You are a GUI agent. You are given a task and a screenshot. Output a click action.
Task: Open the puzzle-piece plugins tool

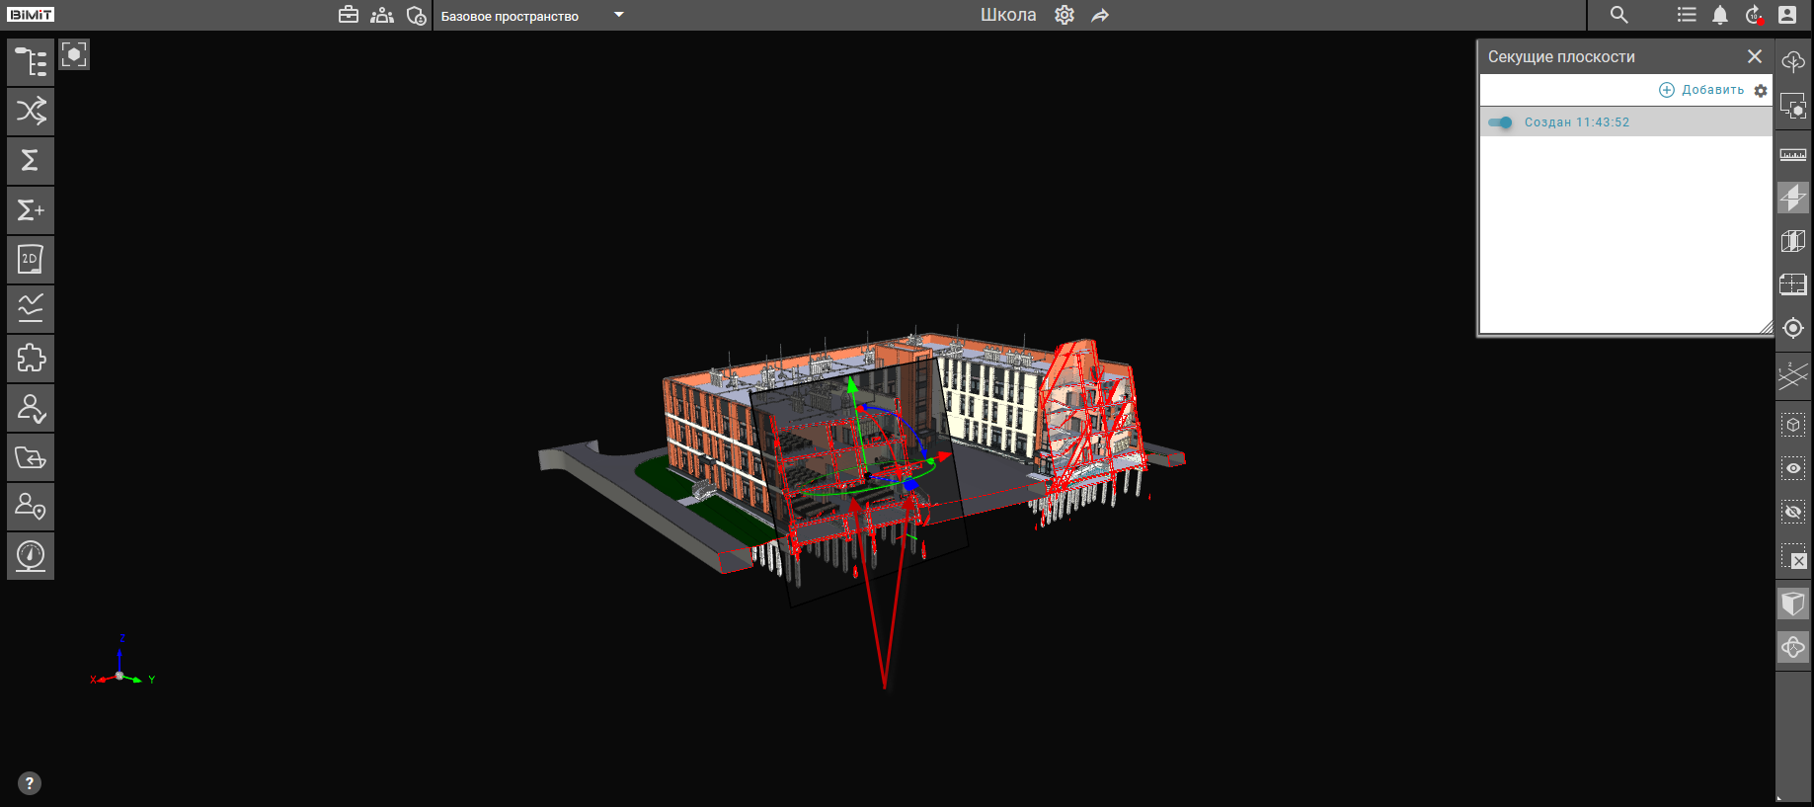coord(31,359)
